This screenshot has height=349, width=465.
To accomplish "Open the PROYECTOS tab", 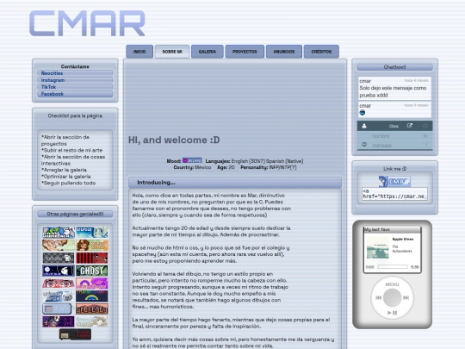I will [245, 52].
